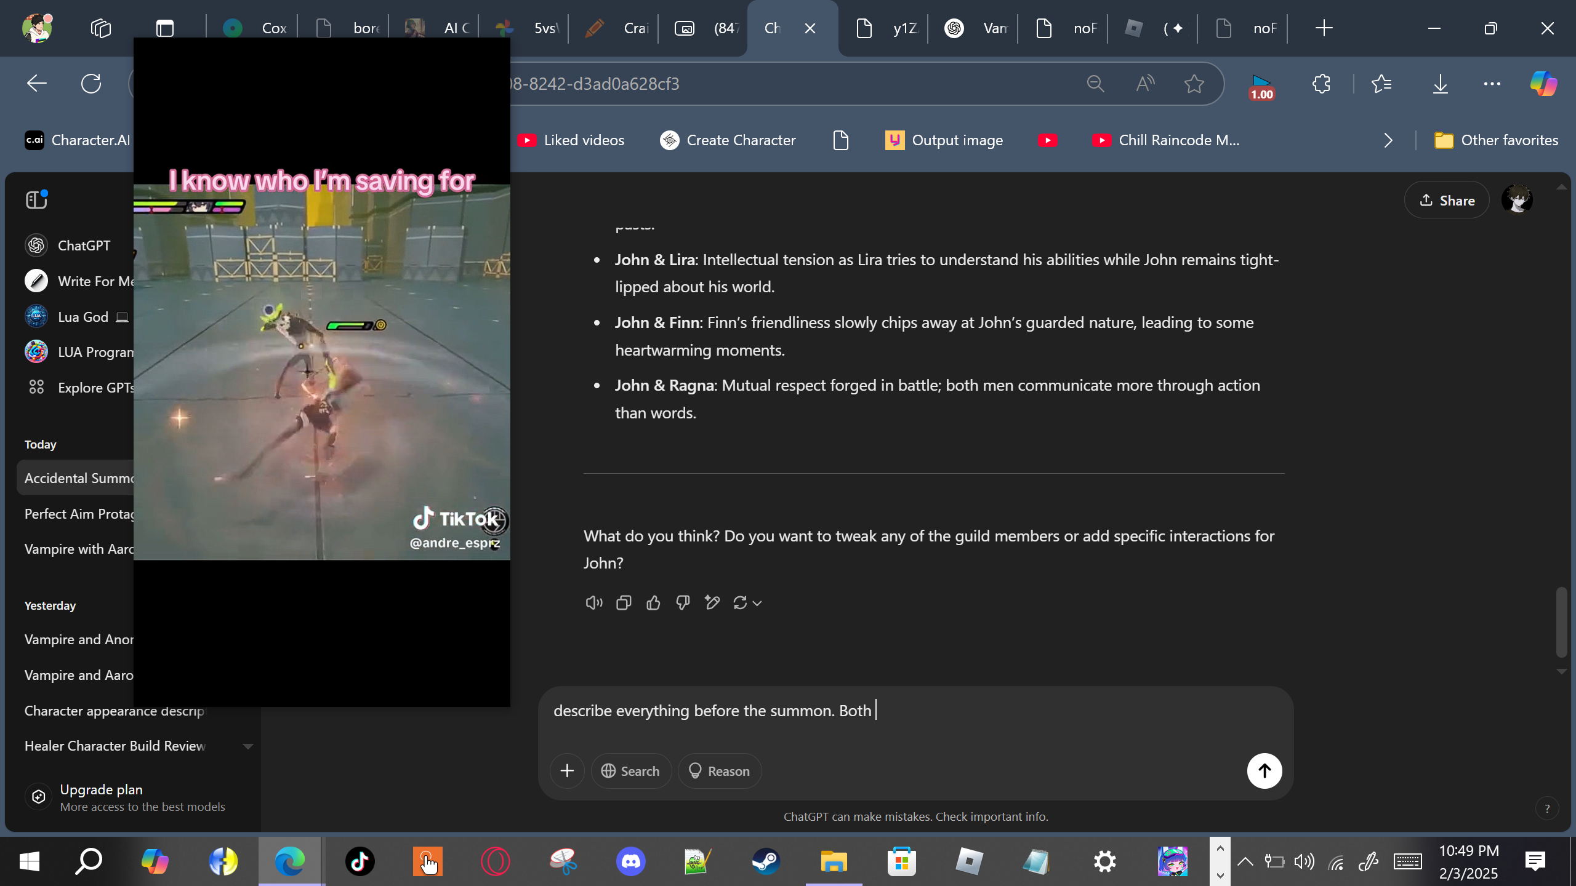
Task: Show hidden system tray icons
Action: pyautogui.click(x=1245, y=861)
